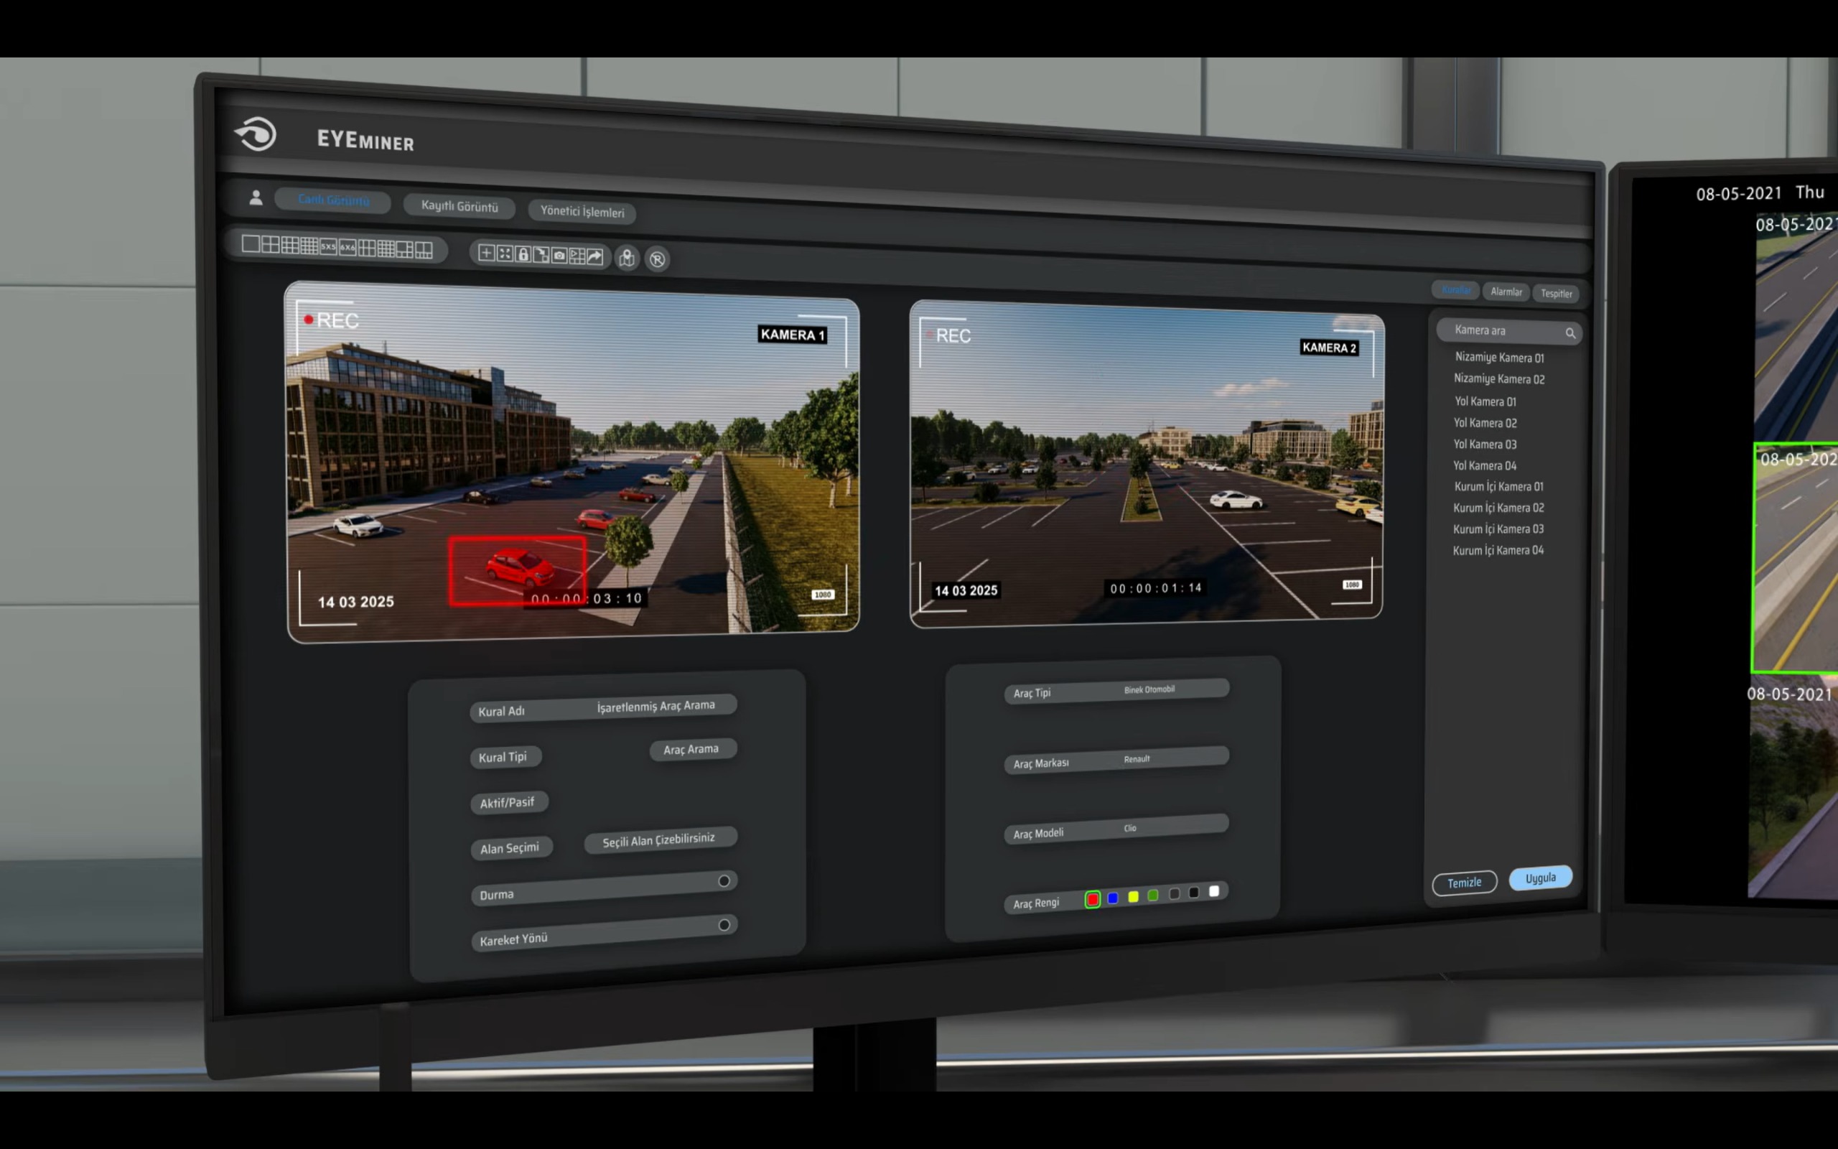Click the plus add-view toolbar icon

(486, 252)
